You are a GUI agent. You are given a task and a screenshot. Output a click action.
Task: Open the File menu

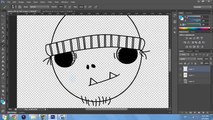pyautogui.click(x=9, y=2)
